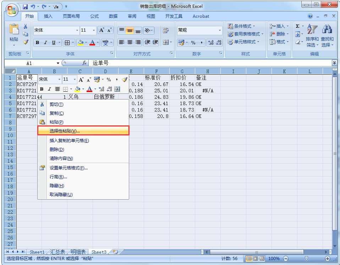
Task: Toggle bold in the ribbon font group
Action: coord(37,43)
